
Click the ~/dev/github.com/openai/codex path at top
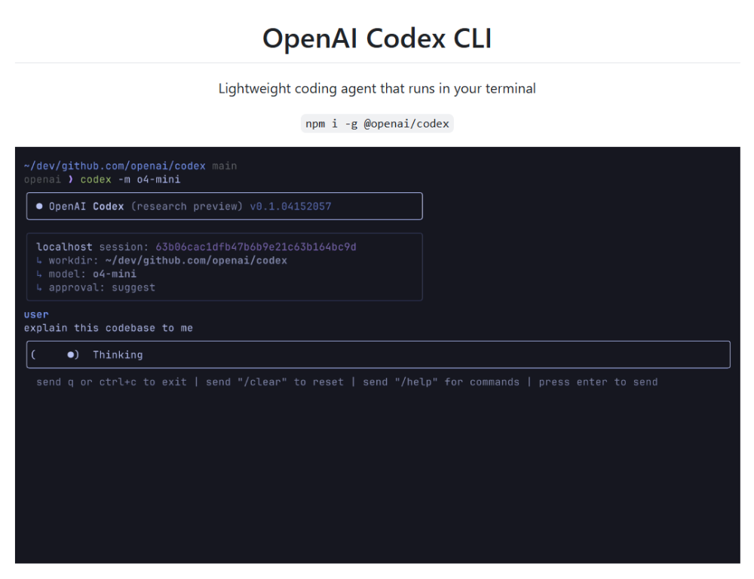pos(115,166)
